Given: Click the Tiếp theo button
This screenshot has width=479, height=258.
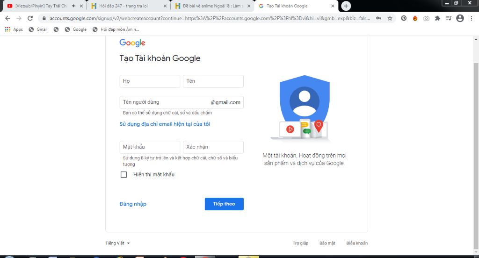Looking at the screenshot, I should click(224, 204).
